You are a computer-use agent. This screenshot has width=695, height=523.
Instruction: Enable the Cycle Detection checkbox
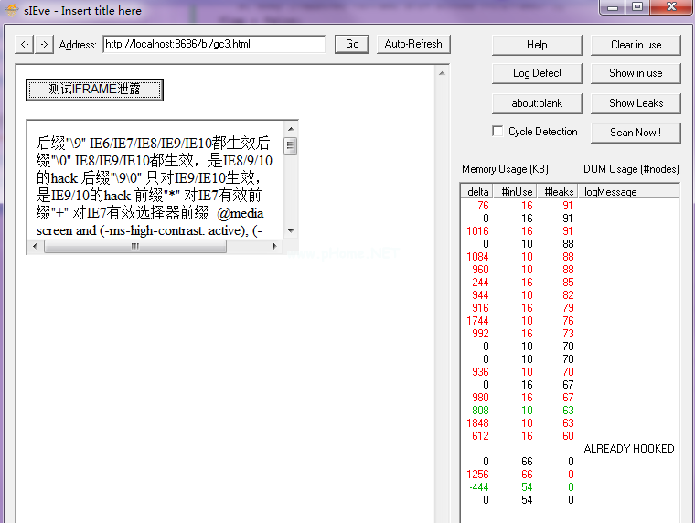[497, 132]
